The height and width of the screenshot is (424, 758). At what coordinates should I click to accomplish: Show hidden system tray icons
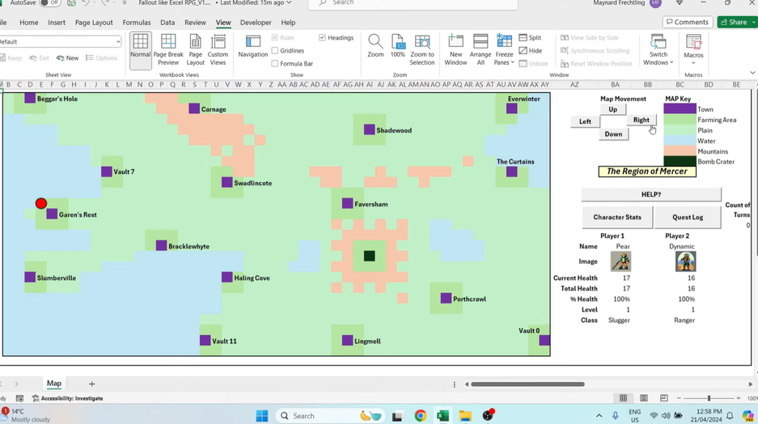point(599,416)
